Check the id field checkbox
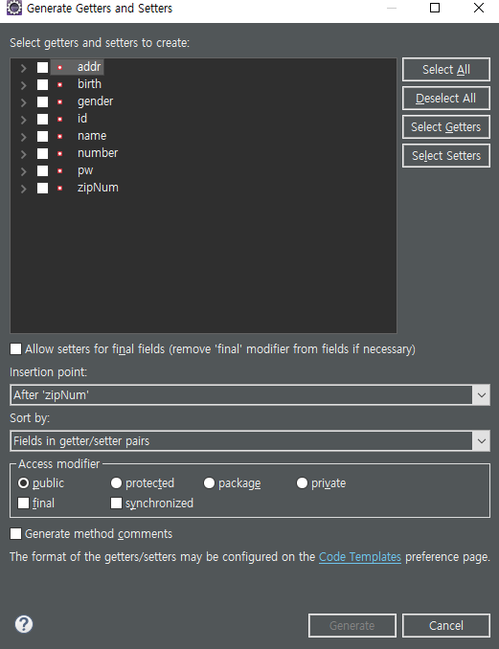Image resolution: width=499 pixels, height=649 pixels. pos(43,120)
